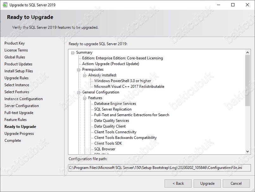Select the Action: Upgrade (Product Update) row
The height and width of the screenshot is (192, 255).
point(111,64)
